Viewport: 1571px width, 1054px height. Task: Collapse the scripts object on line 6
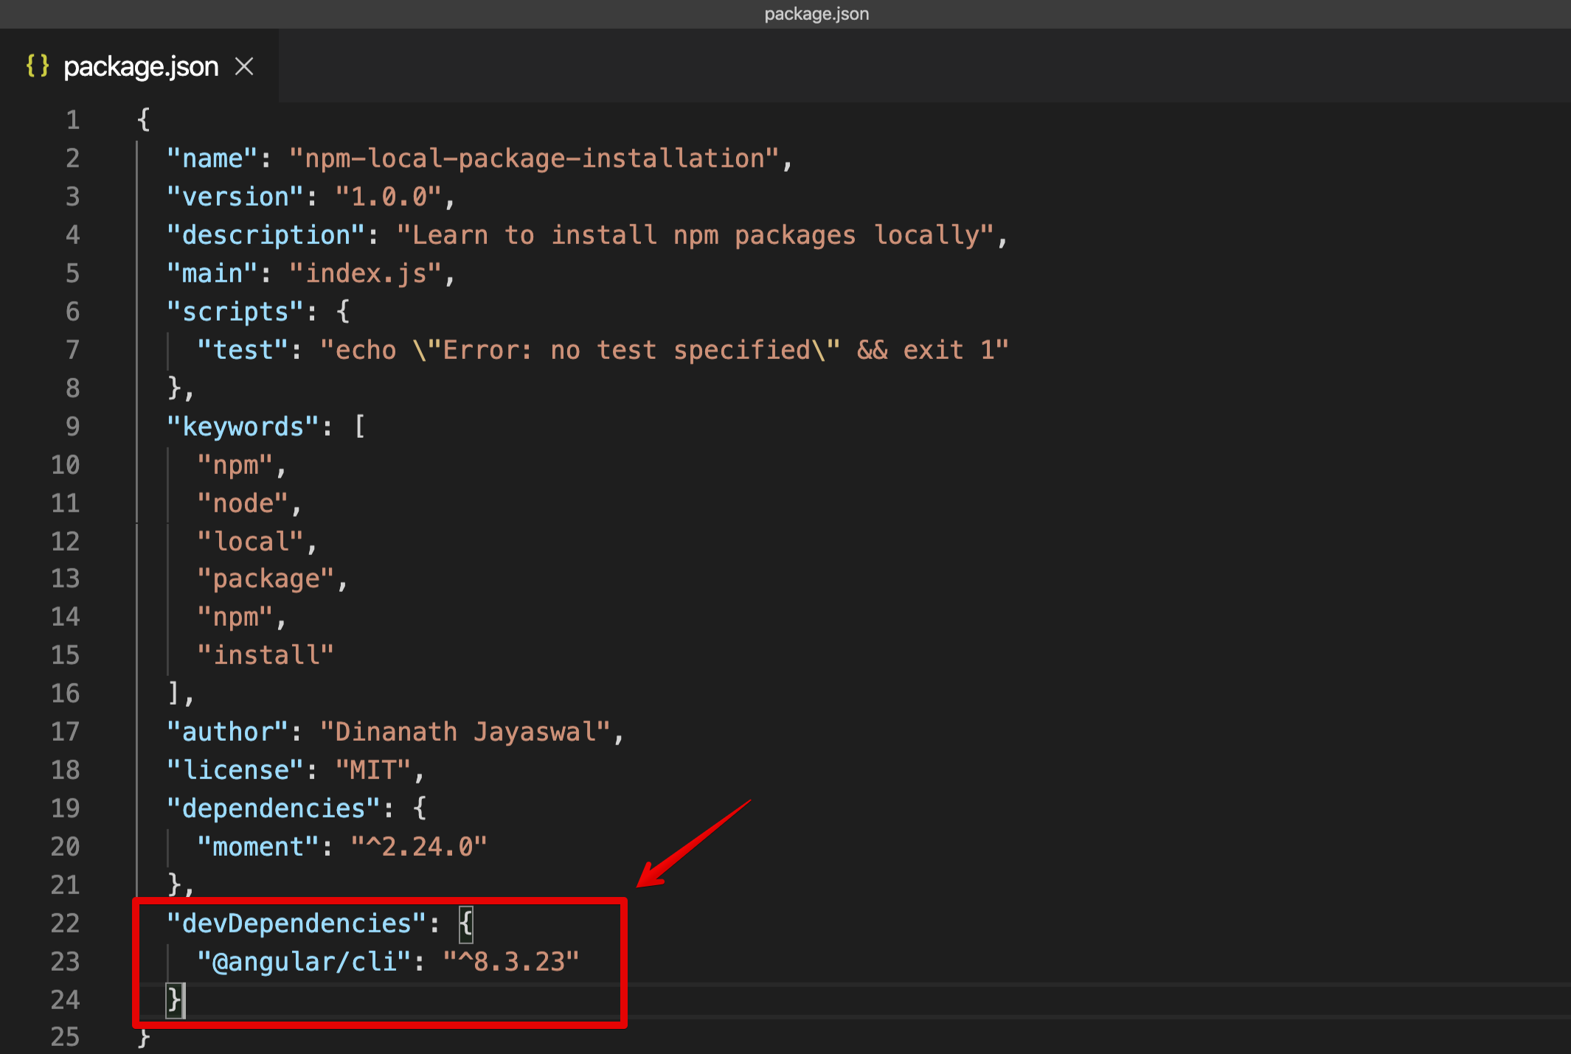pos(111,312)
